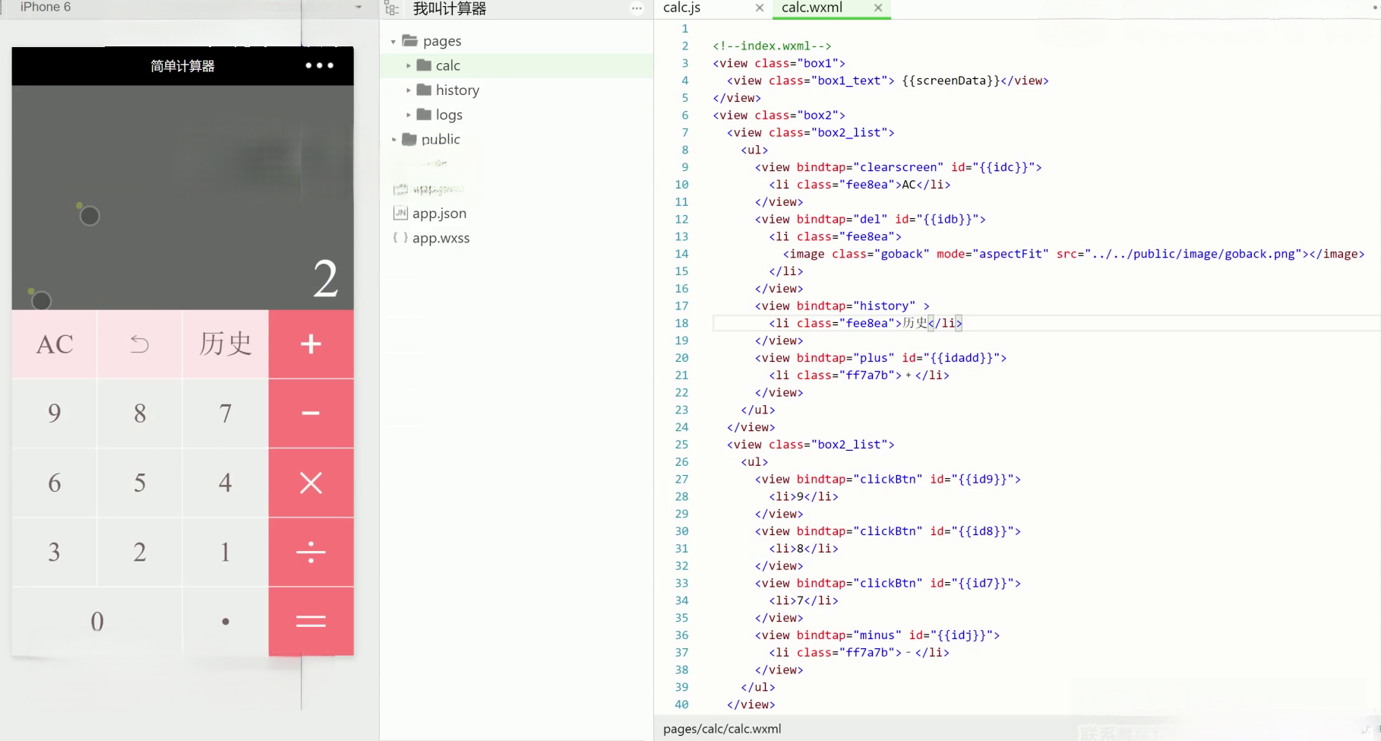The width and height of the screenshot is (1381, 741).
Task: Click the app.wxss braces icon
Action: coord(400,238)
